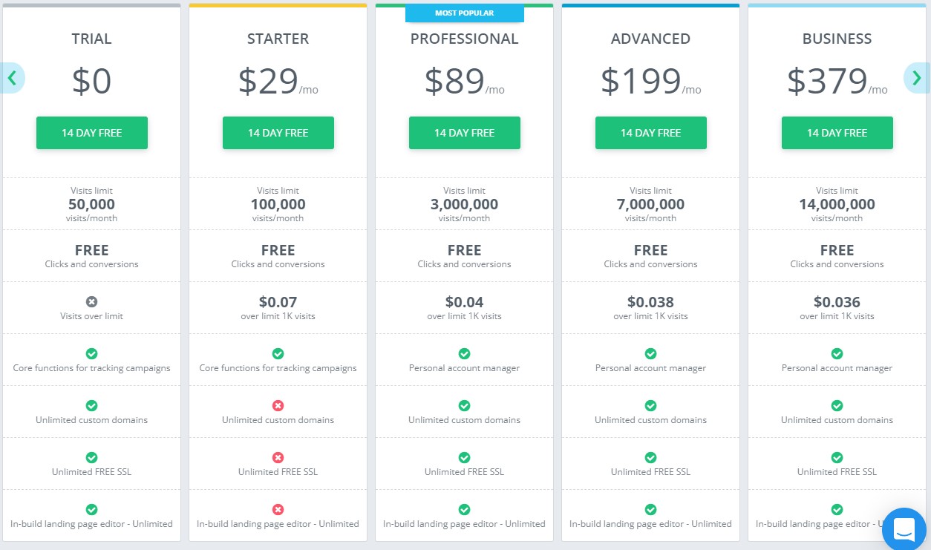Start 14 DAY FREE on Trial plan
931x550 pixels.
pos(92,133)
